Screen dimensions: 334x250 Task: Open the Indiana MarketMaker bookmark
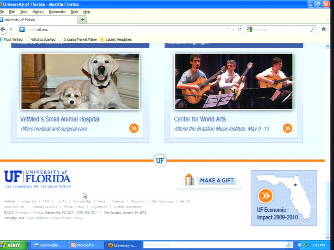[78, 39]
